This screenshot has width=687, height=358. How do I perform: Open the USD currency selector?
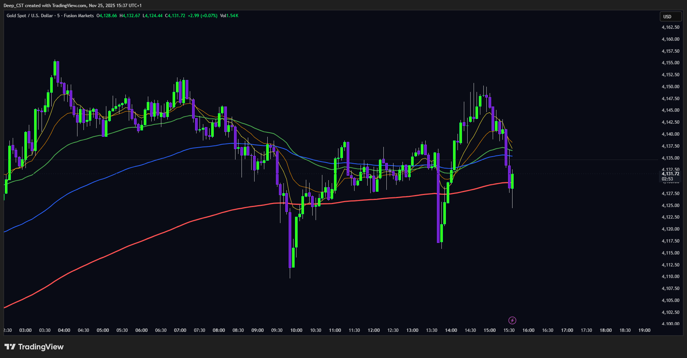pyautogui.click(x=670, y=16)
